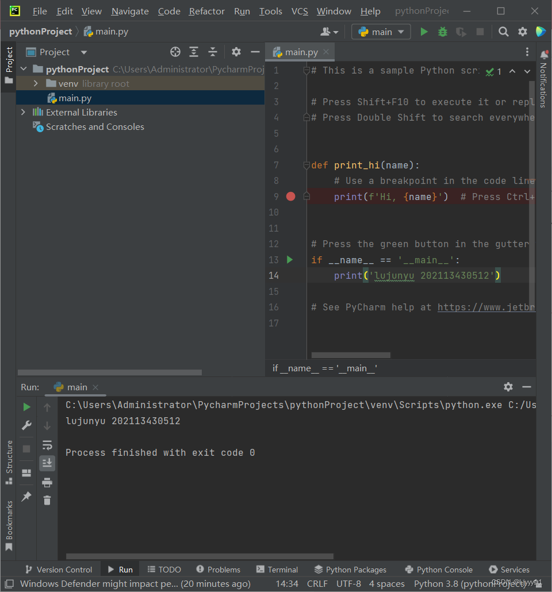Open the jetbrains help link on line 16

coord(486,307)
